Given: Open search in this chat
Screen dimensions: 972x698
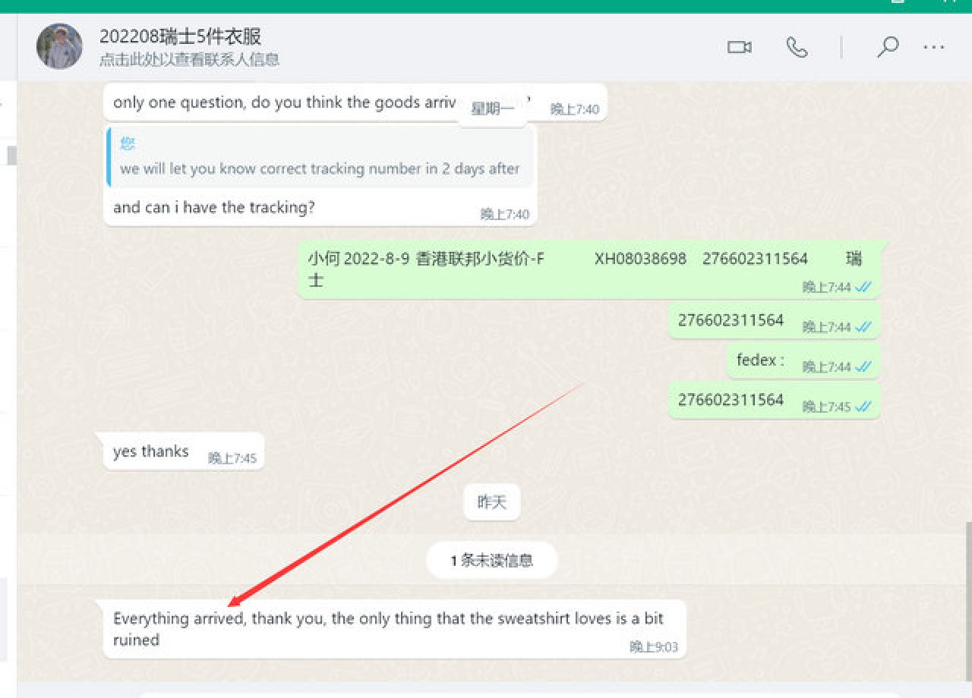Looking at the screenshot, I should point(886,47).
